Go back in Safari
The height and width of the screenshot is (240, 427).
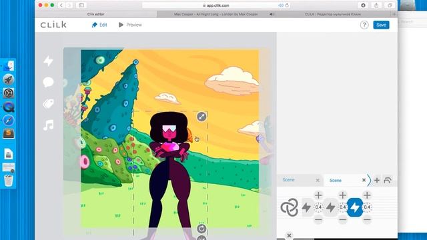click(x=61, y=5)
